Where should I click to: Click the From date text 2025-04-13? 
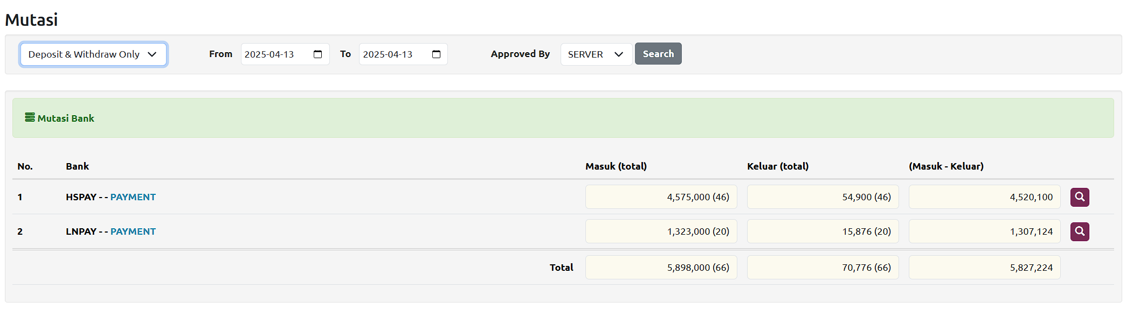pyautogui.click(x=269, y=54)
